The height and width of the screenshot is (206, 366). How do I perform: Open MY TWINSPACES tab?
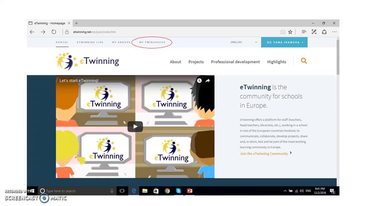pyautogui.click(x=152, y=42)
